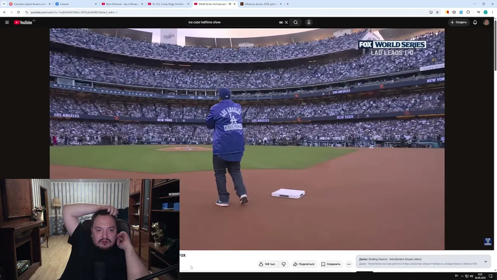Share the video via Поделиться button
497x280 pixels.
pyautogui.click(x=304, y=264)
